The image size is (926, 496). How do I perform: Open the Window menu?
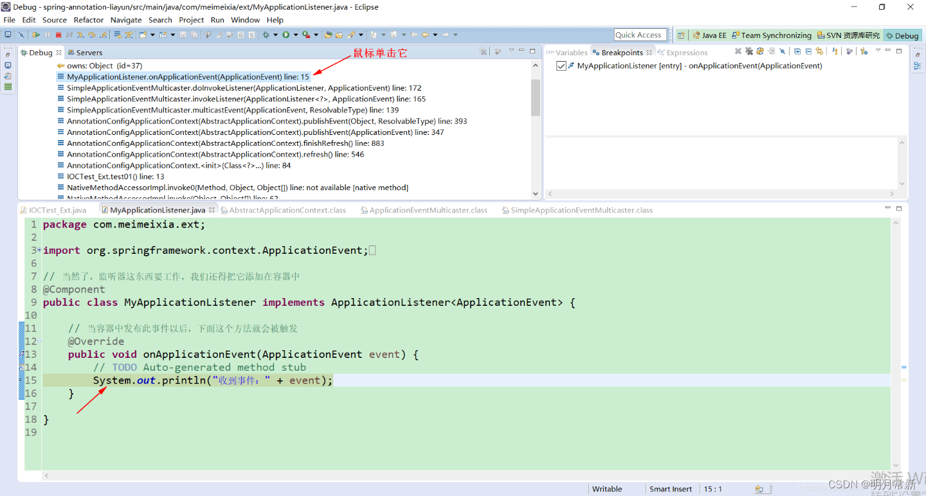click(246, 20)
